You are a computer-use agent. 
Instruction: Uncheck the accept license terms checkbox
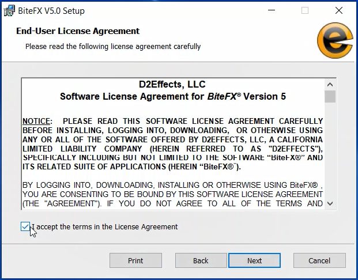25,227
